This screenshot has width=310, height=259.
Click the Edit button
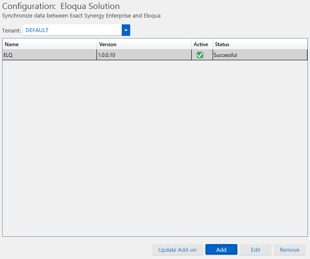pos(255,250)
